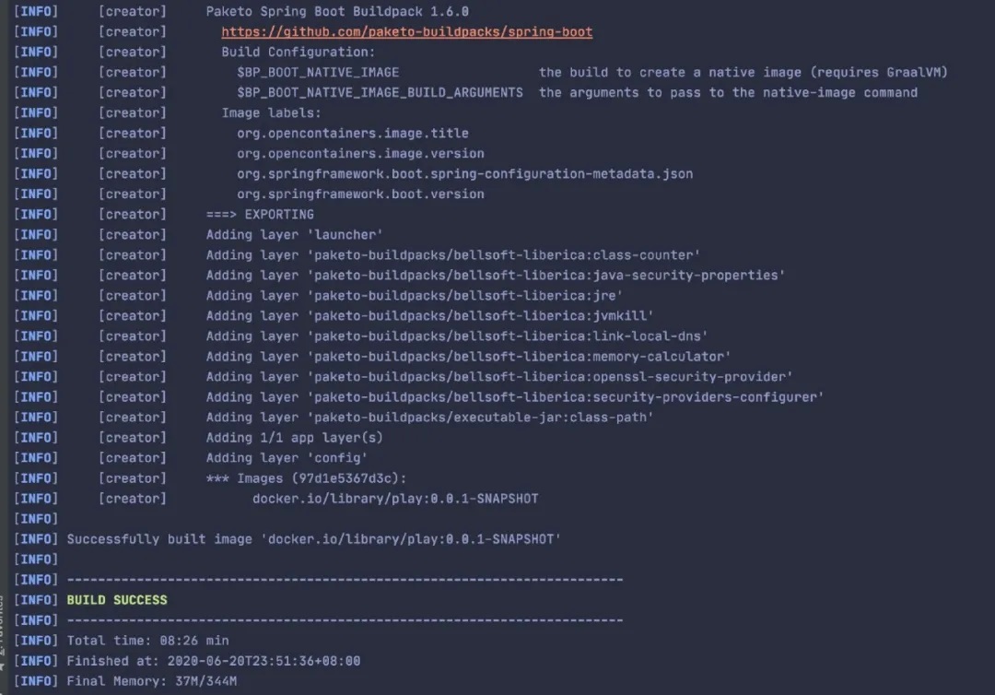This screenshot has width=995, height=695.
Task: Open the Favorites side tool tab
Action: tap(2, 635)
